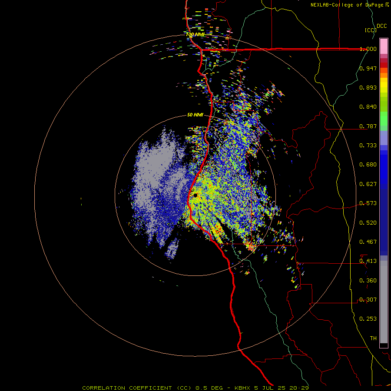Screen dimensions: 391x391
Task: Pick the pink swatch at color bar top
Action: coord(384,46)
